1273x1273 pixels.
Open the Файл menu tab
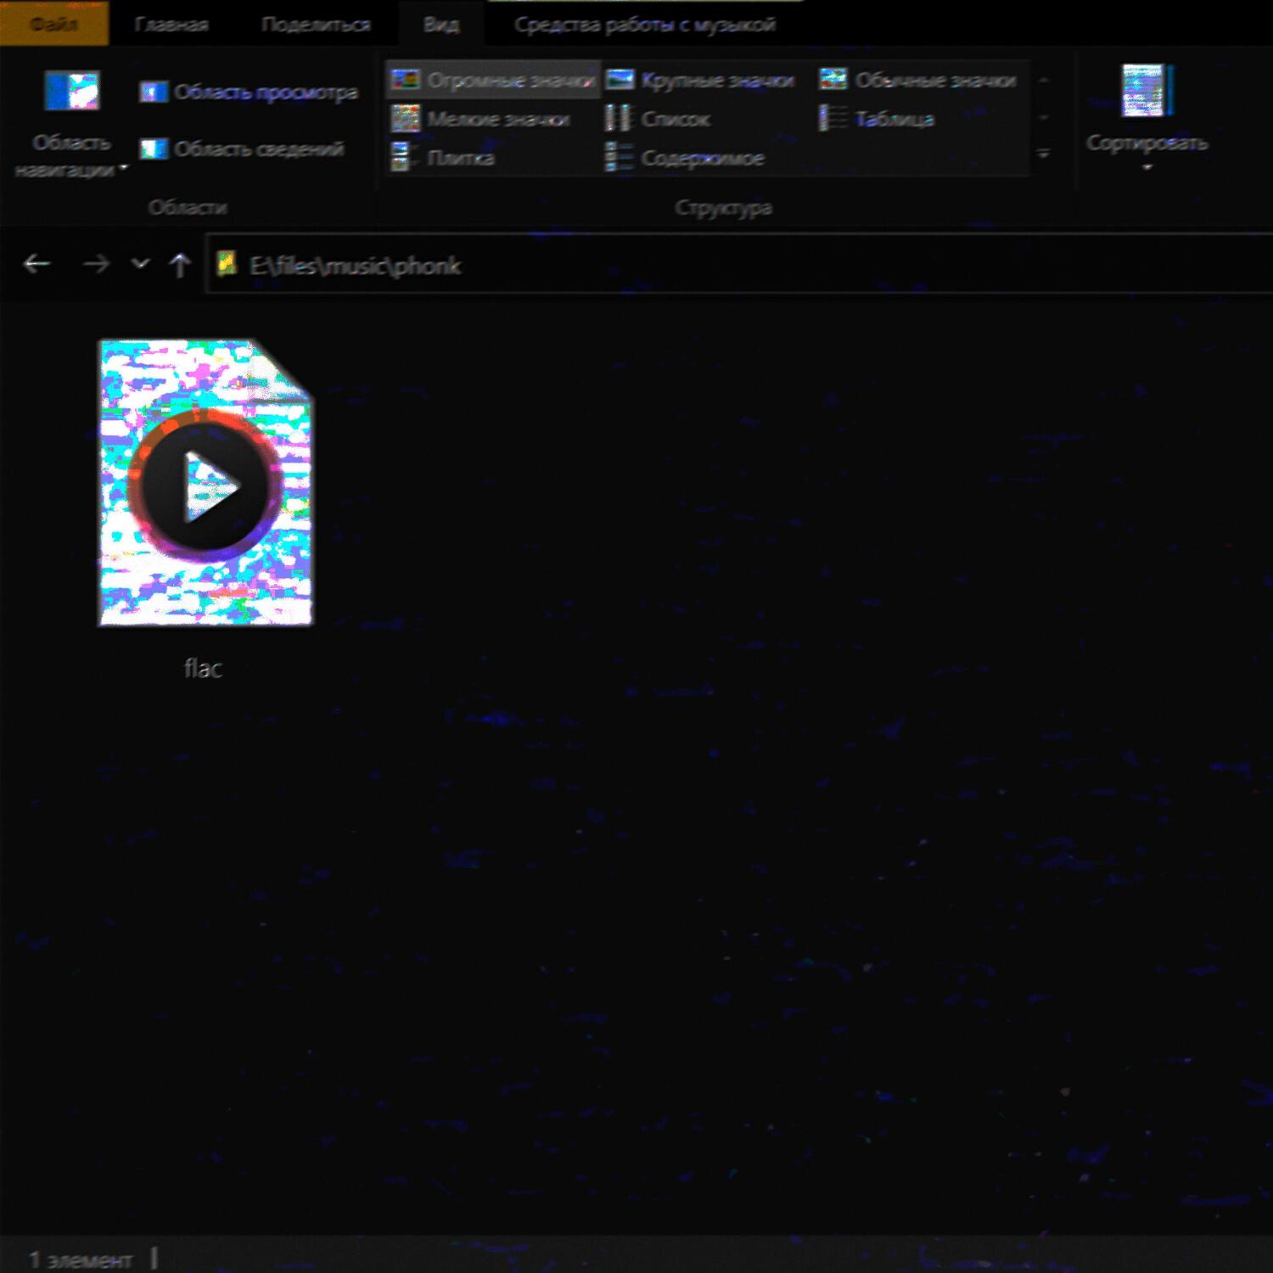pyautogui.click(x=53, y=24)
